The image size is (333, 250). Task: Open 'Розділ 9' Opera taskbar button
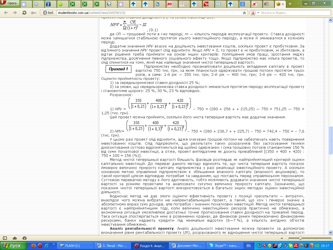pyautogui.click(x=150, y=246)
